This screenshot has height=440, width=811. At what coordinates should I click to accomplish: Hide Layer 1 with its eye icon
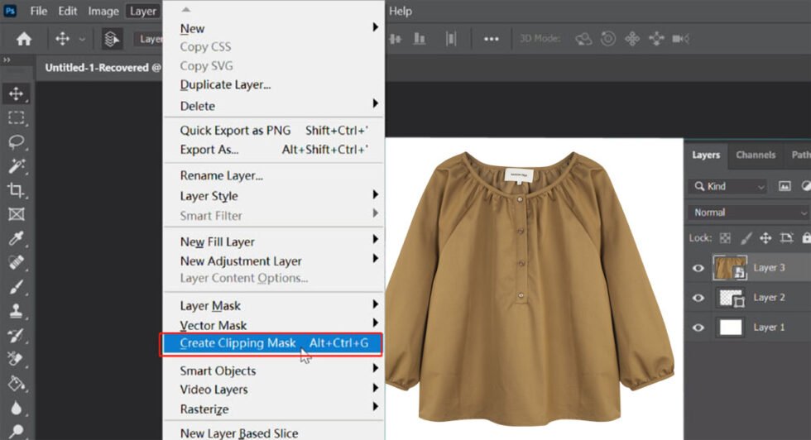pyautogui.click(x=698, y=328)
